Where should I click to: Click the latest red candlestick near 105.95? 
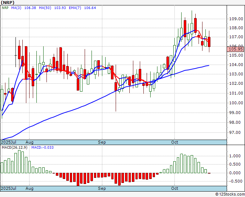[209, 42]
